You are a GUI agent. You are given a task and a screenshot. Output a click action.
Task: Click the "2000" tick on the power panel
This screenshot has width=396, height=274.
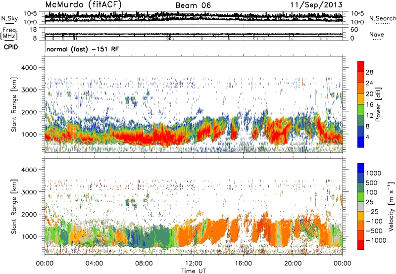[x=29, y=112]
